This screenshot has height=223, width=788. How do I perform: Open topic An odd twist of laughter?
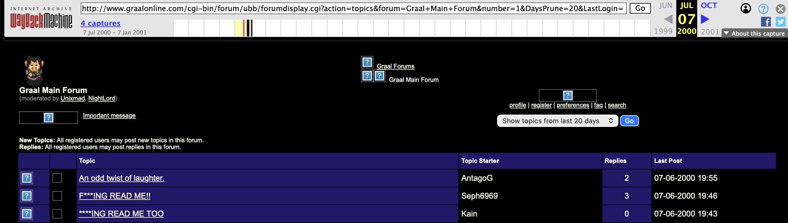pyautogui.click(x=122, y=178)
